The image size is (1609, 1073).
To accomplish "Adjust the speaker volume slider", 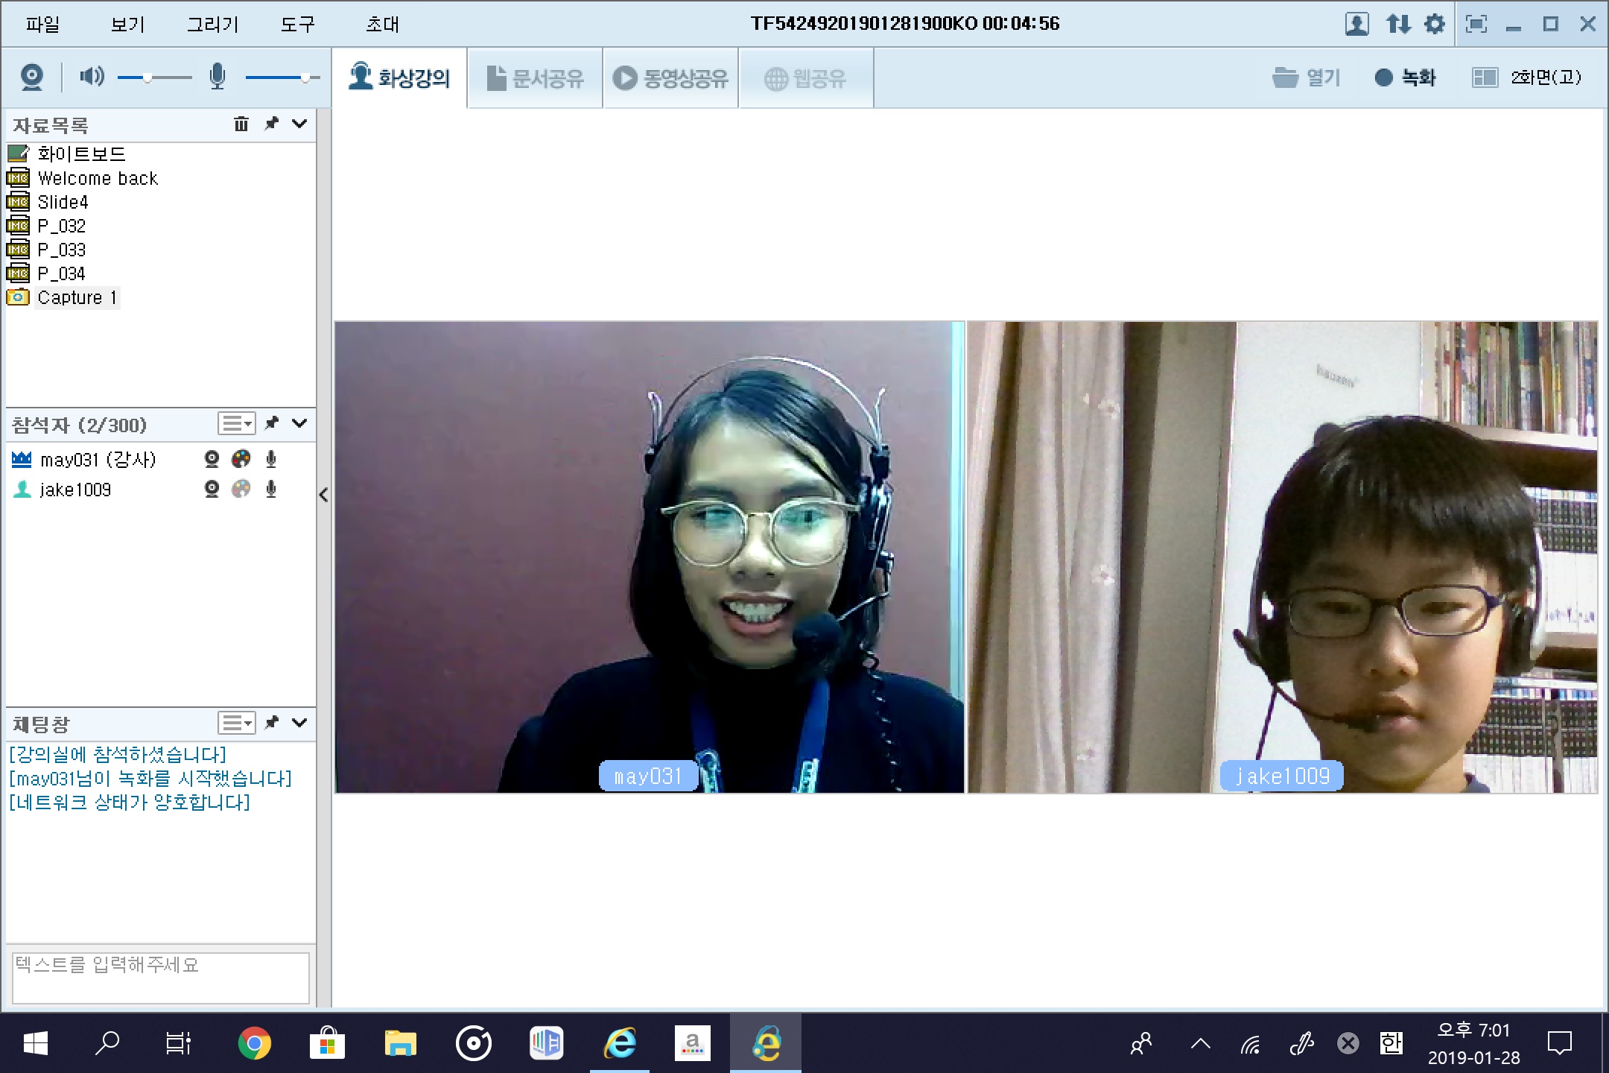I will 148,77.
